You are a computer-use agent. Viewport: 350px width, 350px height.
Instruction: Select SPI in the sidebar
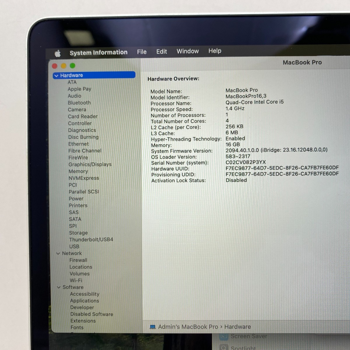pos(73,226)
